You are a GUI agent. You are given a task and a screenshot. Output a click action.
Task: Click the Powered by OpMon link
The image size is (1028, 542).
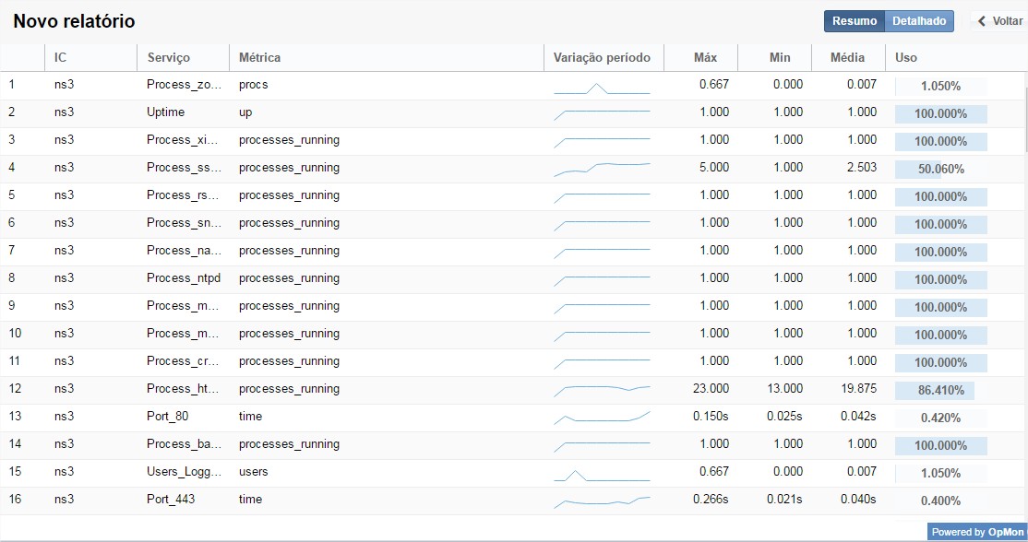click(977, 532)
